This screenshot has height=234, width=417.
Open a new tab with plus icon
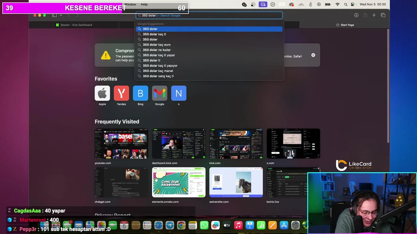[374, 15]
